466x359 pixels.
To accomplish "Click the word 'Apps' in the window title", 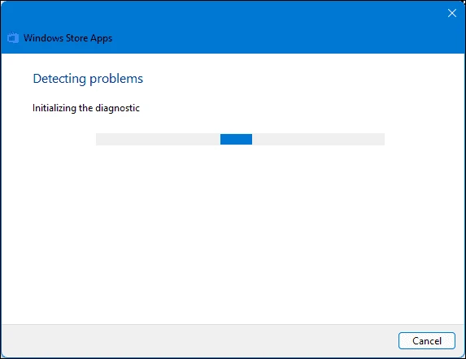I will pos(102,38).
